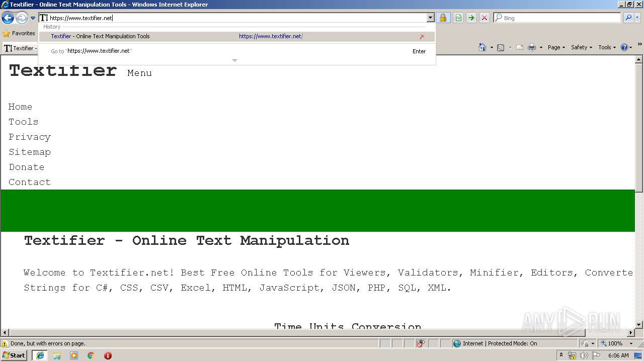The height and width of the screenshot is (362, 644).
Task: Click the Action Center flag icon
Action: point(596,356)
